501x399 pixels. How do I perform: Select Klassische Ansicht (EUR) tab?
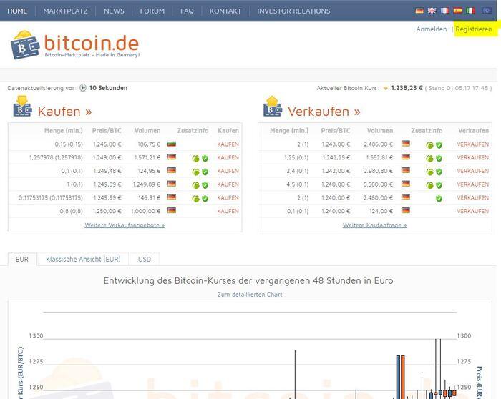tap(83, 259)
